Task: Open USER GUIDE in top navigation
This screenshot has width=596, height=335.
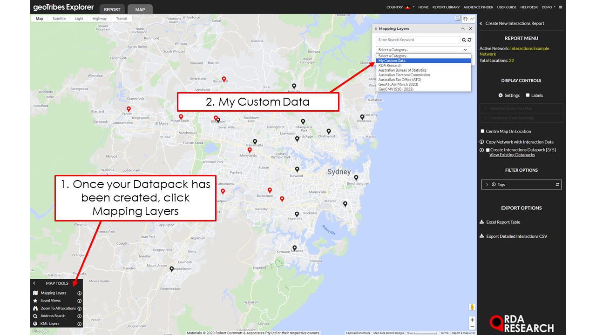Action: 507,7
